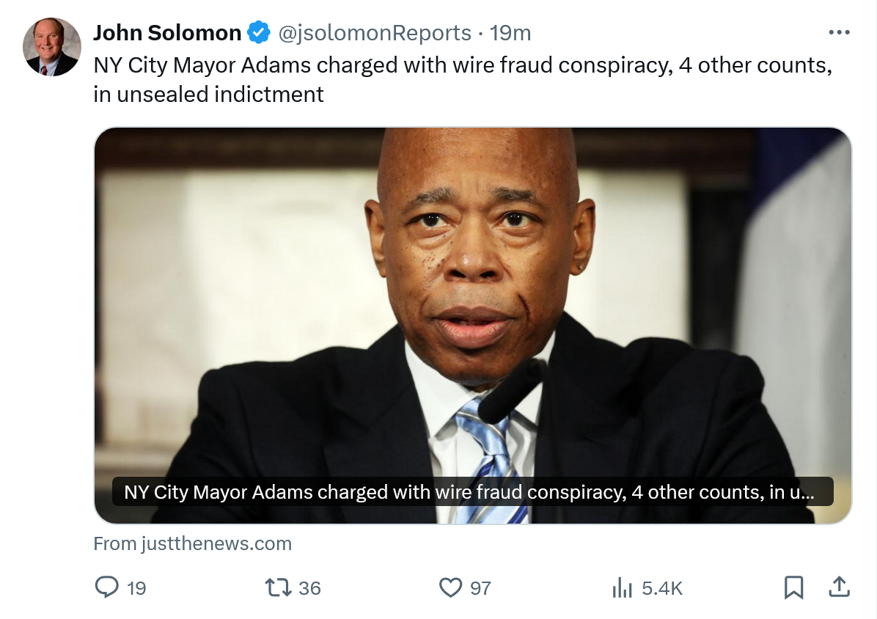Click the like count of 97
877x619 pixels.
480,587
